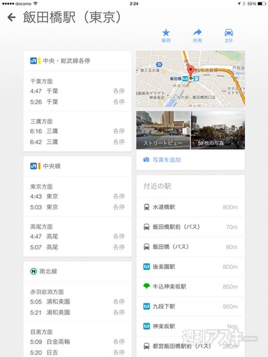Tap the 東京方面 direction label
Image resolution: width=268 pixels, height=357 pixels.
(x=42, y=186)
